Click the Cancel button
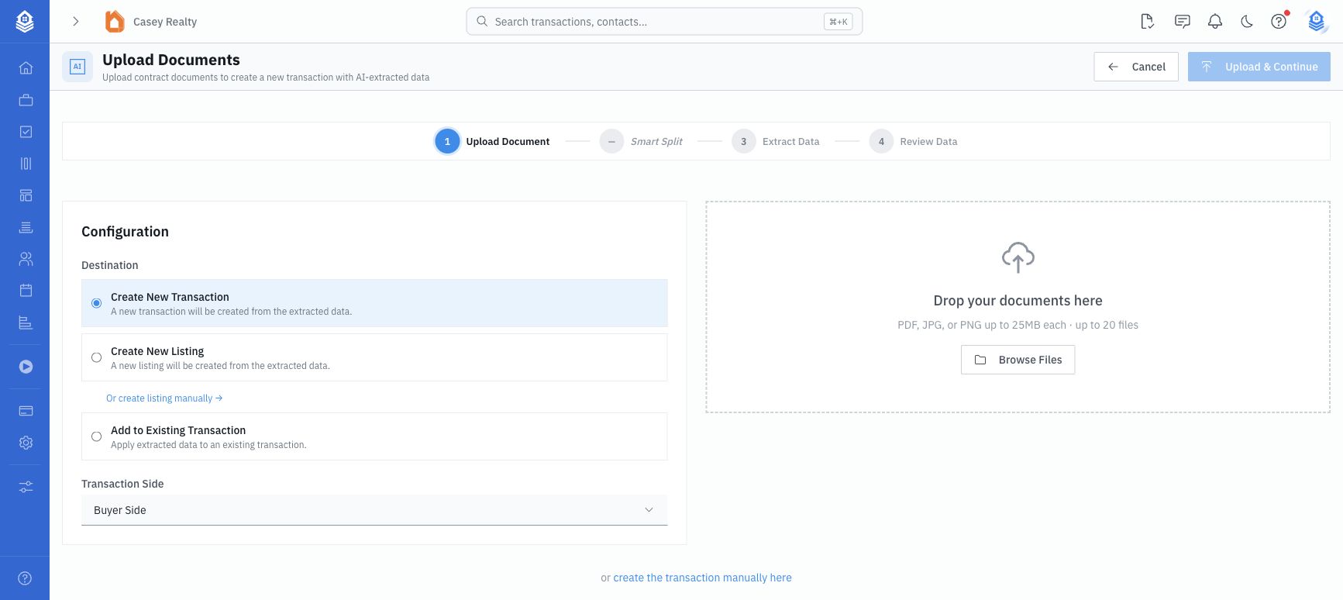The image size is (1343, 600). (1136, 67)
